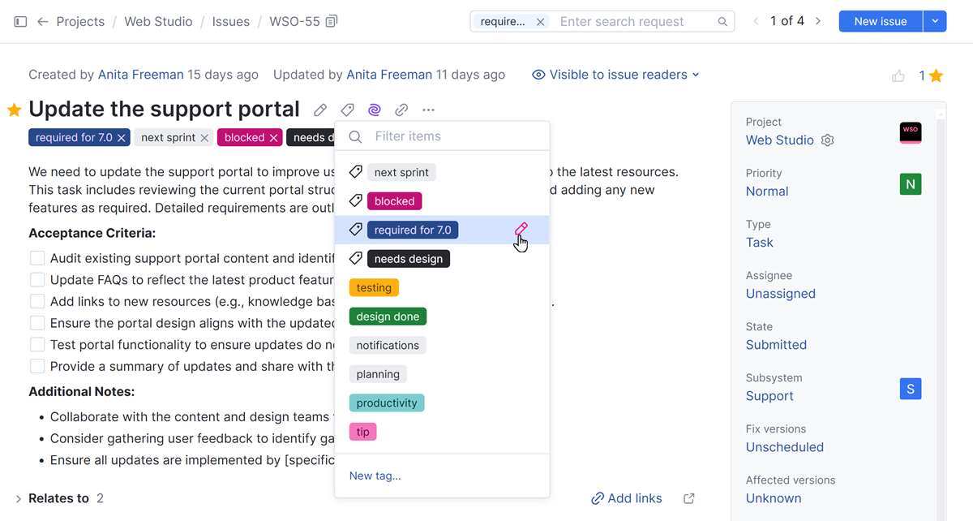The height and width of the screenshot is (521, 973).
Task: Open the New issue split-button dropdown arrow
Action: (x=936, y=20)
